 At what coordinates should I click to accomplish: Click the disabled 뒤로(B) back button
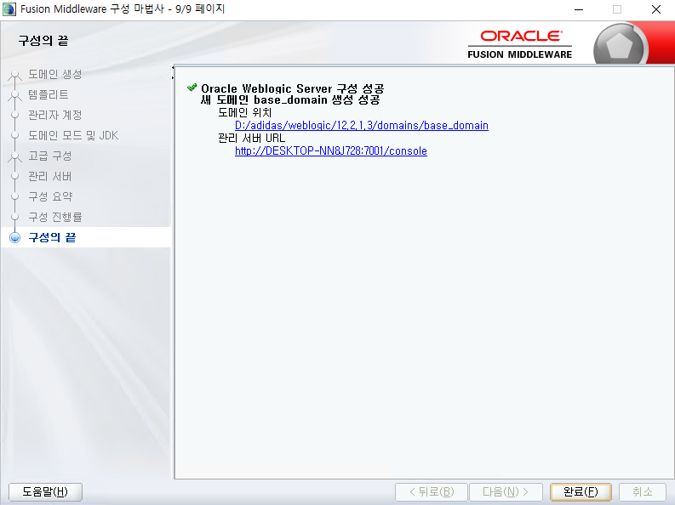432,491
